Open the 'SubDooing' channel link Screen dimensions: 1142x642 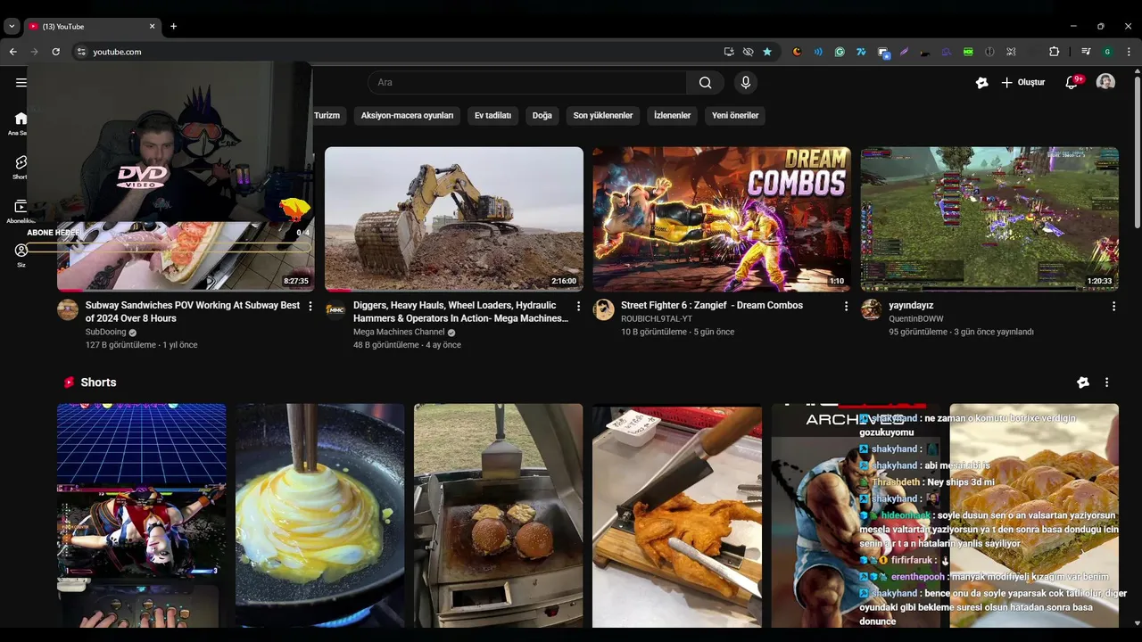(106, 332)
